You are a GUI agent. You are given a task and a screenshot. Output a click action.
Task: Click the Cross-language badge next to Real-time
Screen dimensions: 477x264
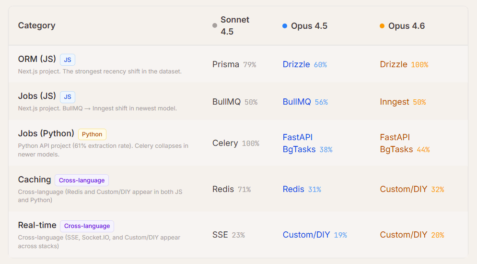[87, 226]
